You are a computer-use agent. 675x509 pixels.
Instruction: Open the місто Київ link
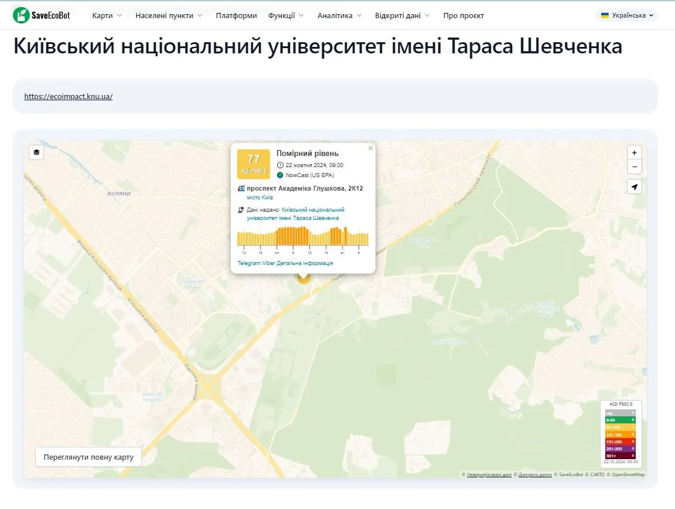click(x=260, y=198)
